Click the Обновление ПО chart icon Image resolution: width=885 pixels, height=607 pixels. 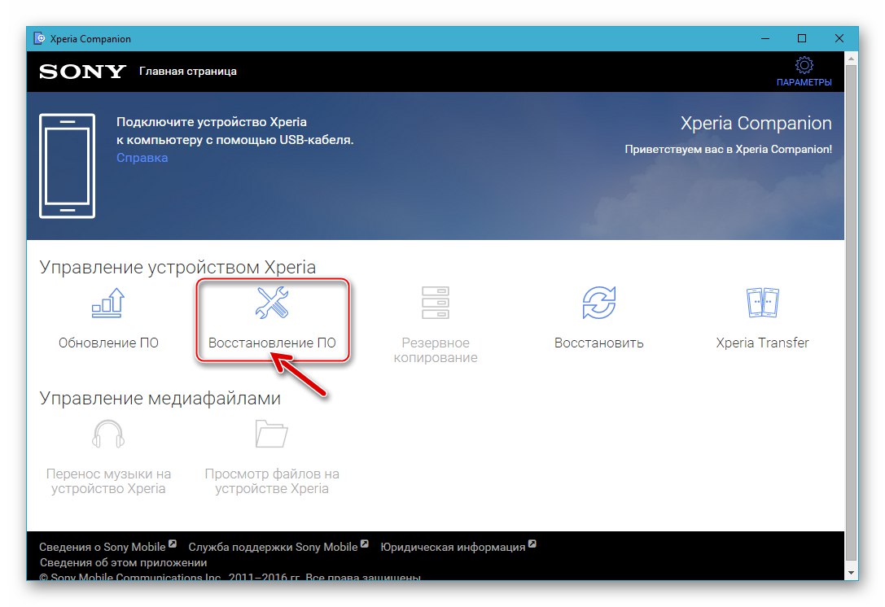107,303
